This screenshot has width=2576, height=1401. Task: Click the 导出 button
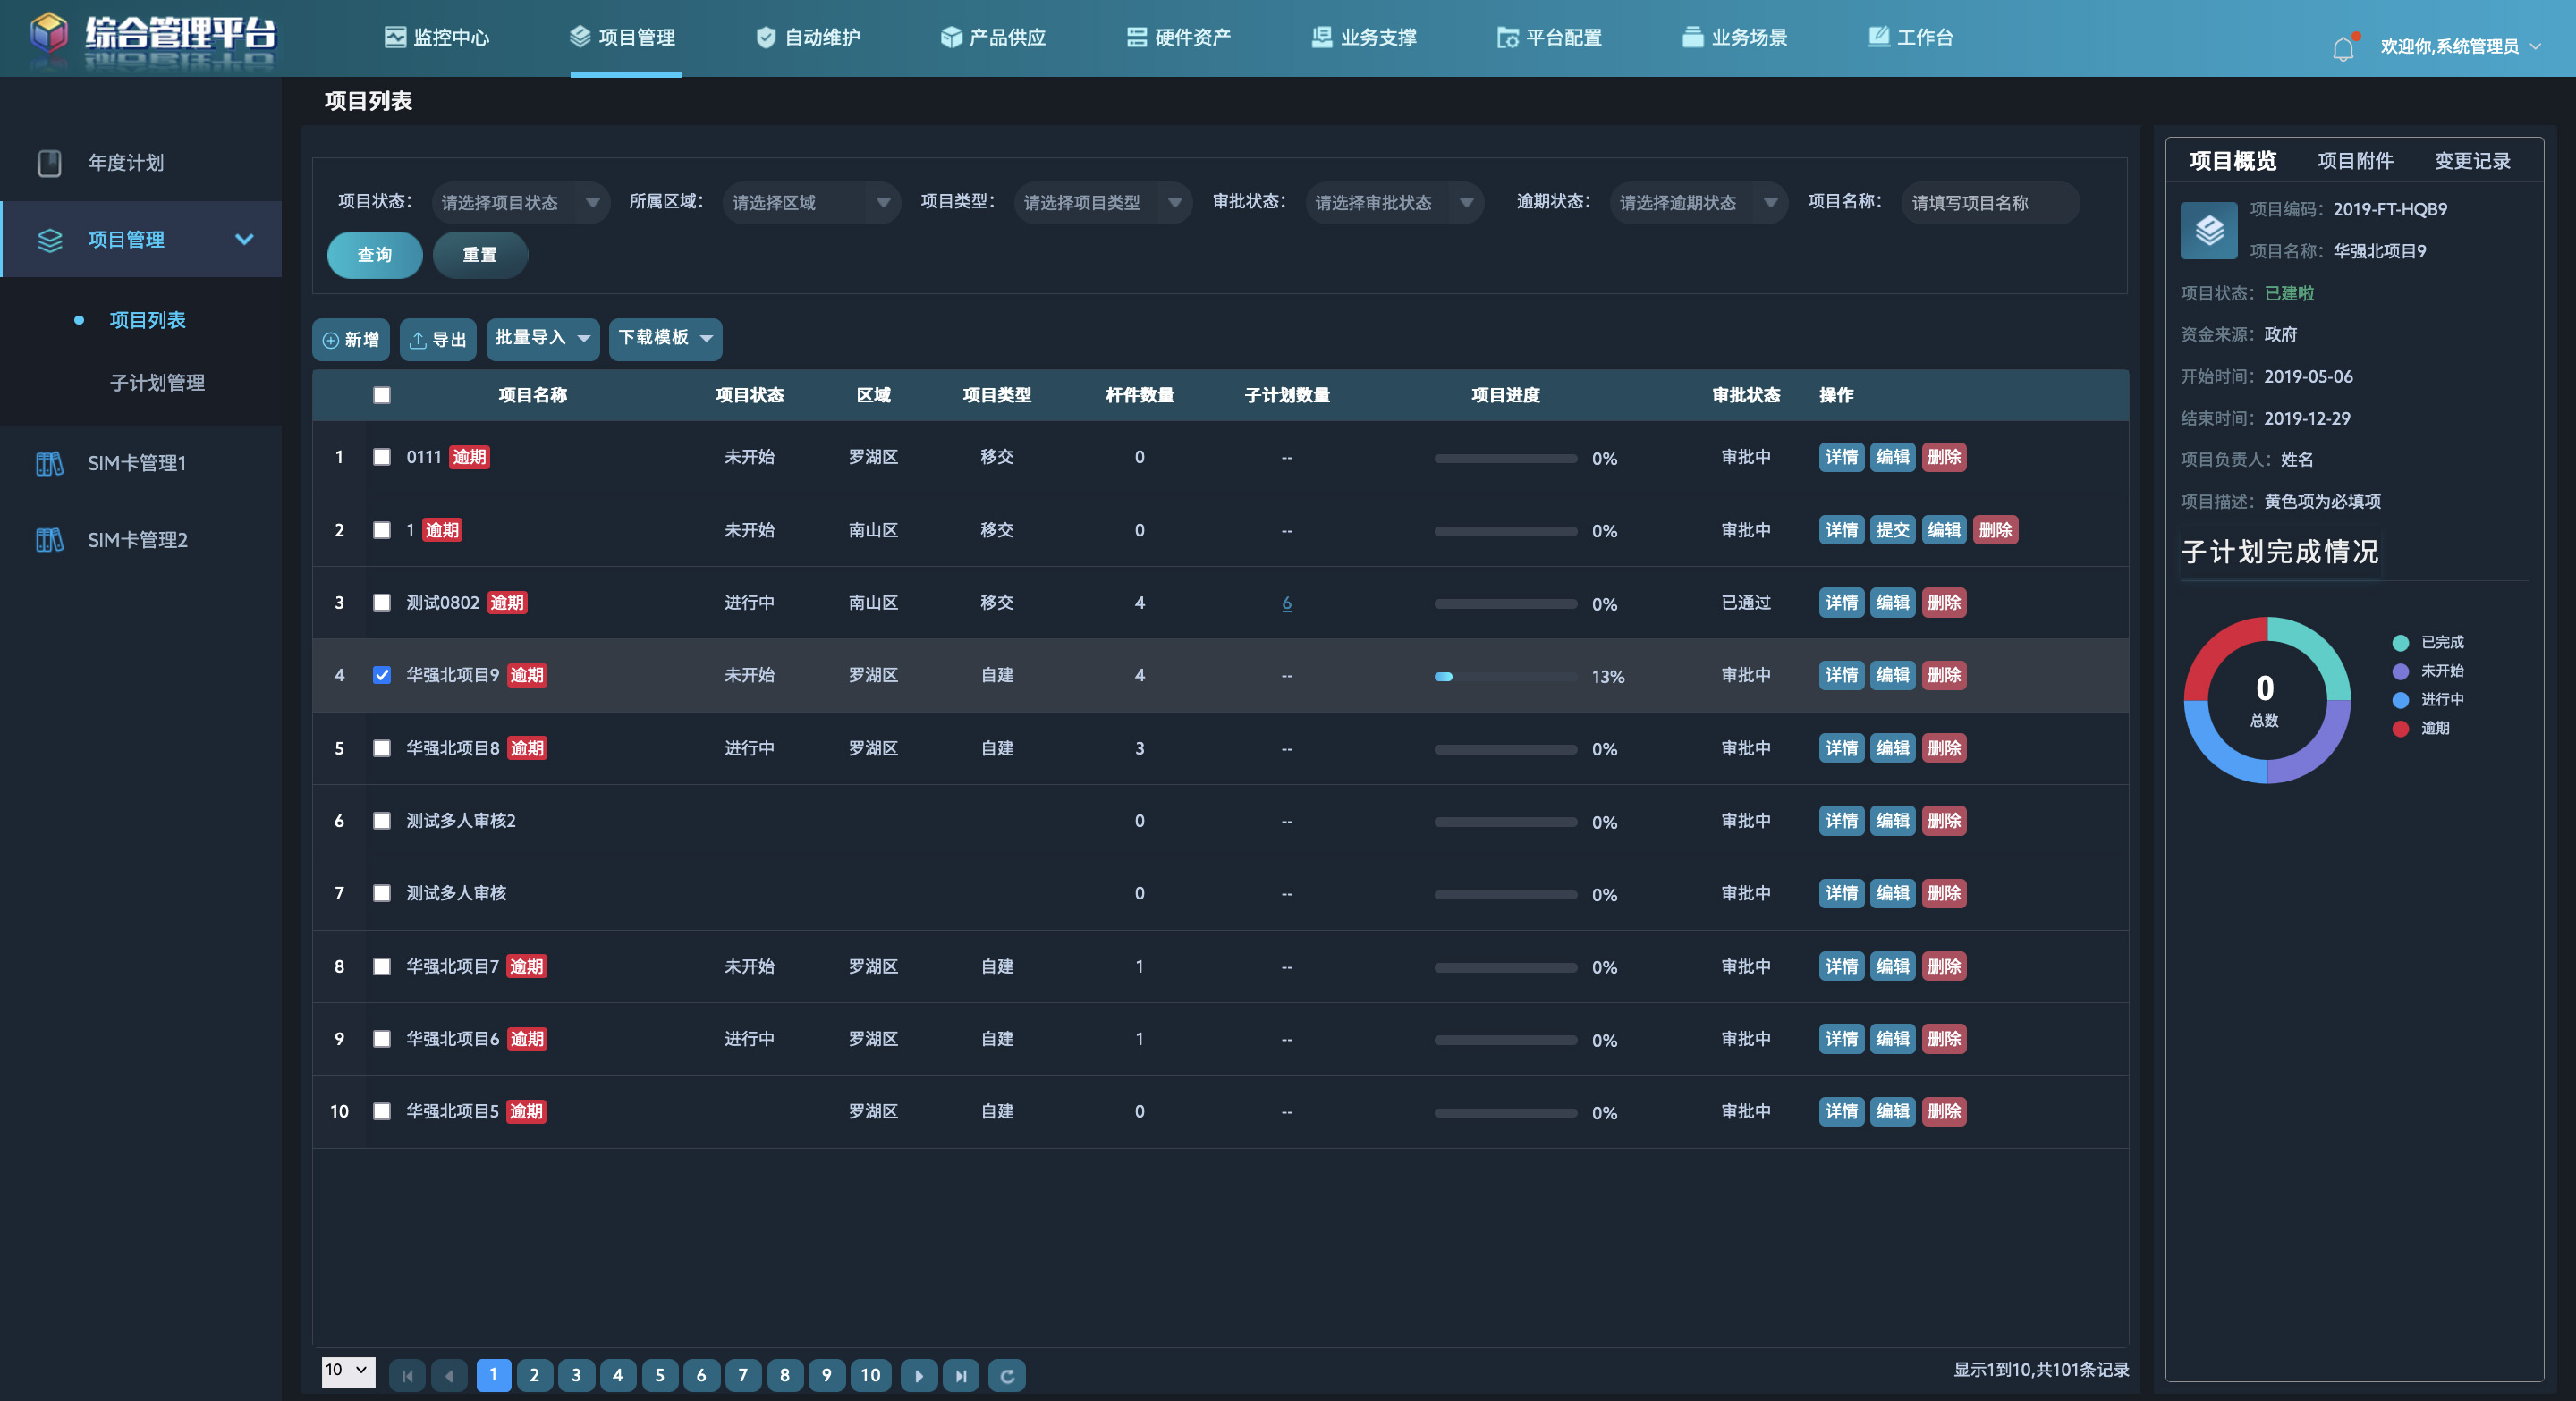point(438,340)
